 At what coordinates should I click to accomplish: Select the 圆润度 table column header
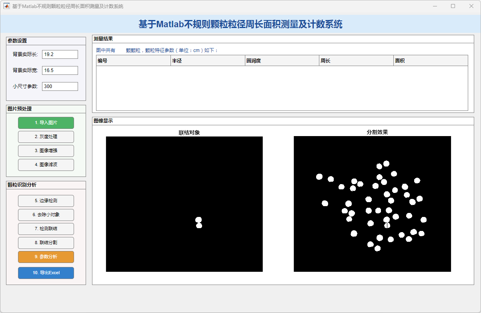282,61
